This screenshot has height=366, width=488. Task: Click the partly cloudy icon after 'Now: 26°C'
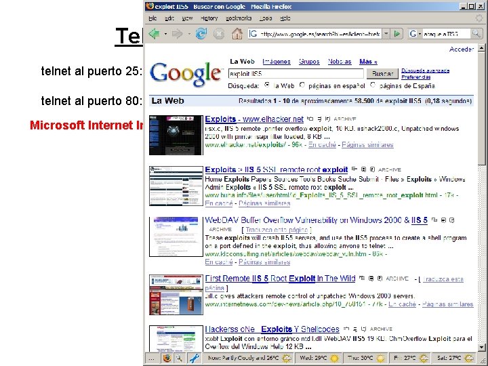click(287, 359)
